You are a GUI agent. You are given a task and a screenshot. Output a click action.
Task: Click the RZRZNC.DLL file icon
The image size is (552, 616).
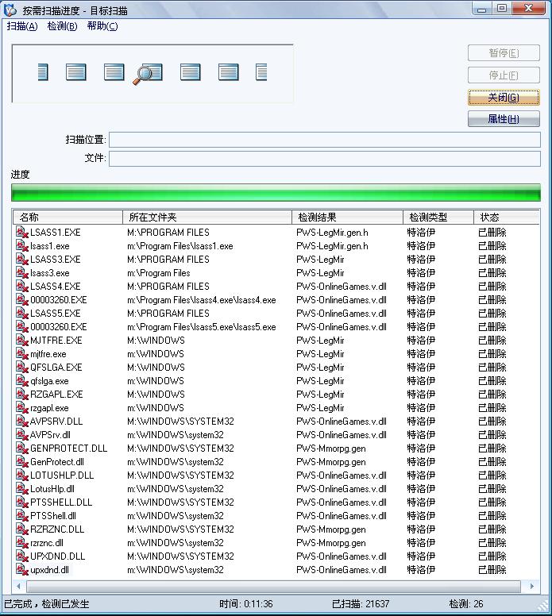pyautogui.click(x=21, y=529)
